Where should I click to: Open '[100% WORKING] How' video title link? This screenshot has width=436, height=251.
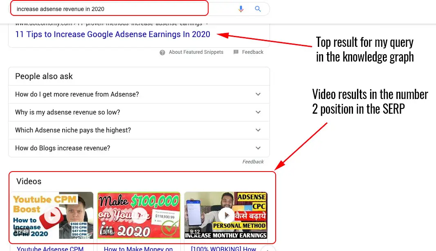223,249
